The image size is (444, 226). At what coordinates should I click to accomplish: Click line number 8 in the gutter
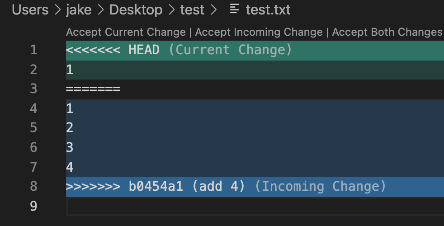[x=34, y=186]
